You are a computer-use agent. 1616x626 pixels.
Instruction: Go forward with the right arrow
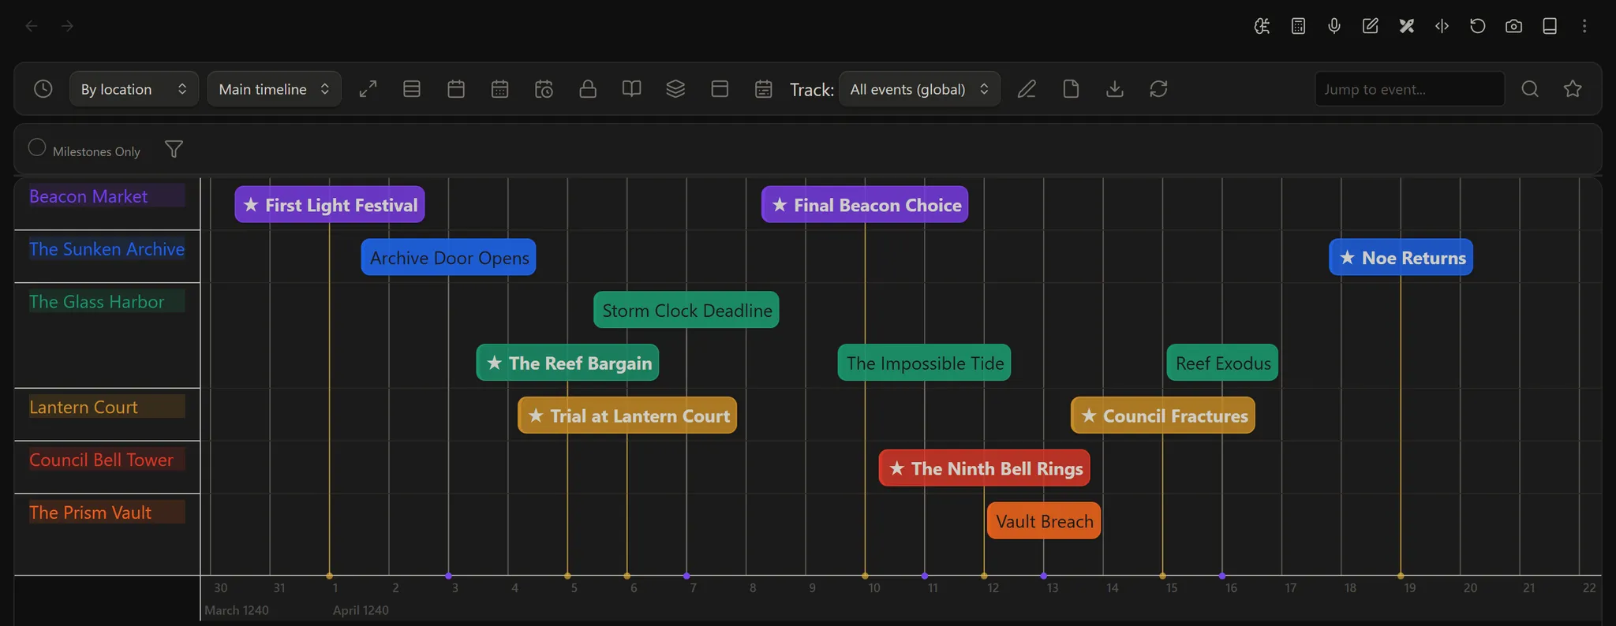68,26
